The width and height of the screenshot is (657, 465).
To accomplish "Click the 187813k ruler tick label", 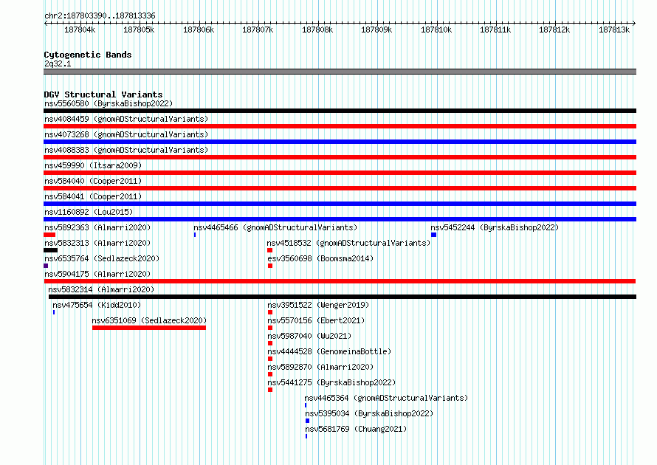I will point(614,30).
